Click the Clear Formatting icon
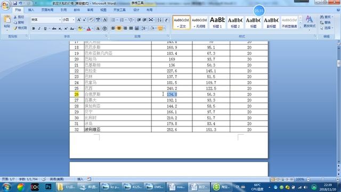 (91, 20)
